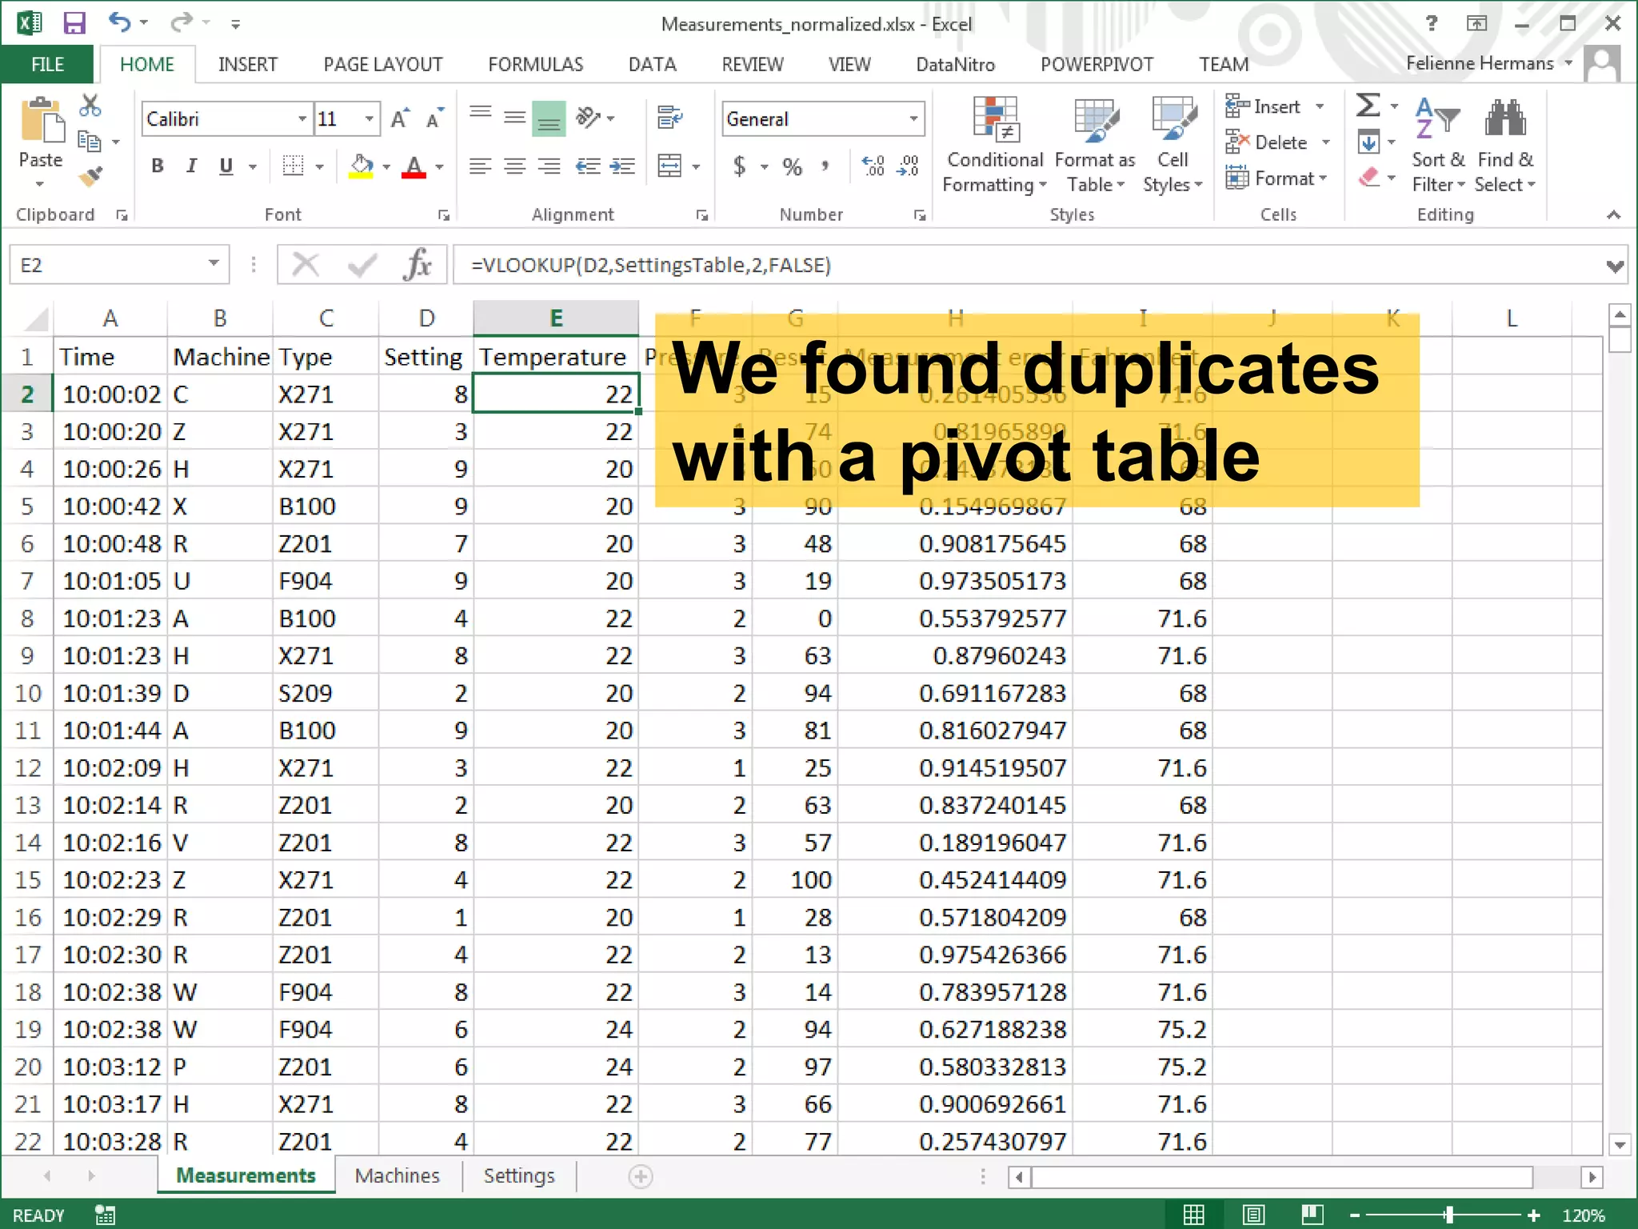Click the Find & Select button
Viewport: 1638px width, 1229px height.
[x=1504, y=146]
